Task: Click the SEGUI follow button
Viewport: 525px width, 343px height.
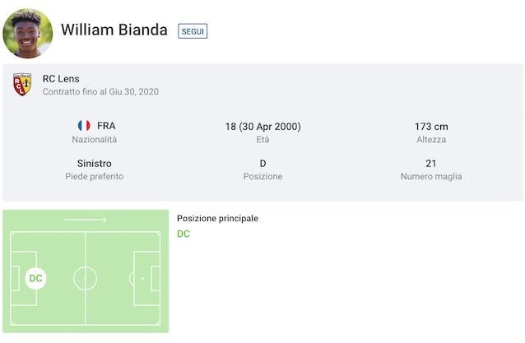Action: [193, 31]
